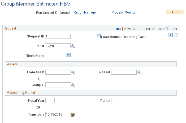Image resolution: width=186 pixels, height=123 pixels.
Task: Go to the previous request row
Action: pos(153,28)
